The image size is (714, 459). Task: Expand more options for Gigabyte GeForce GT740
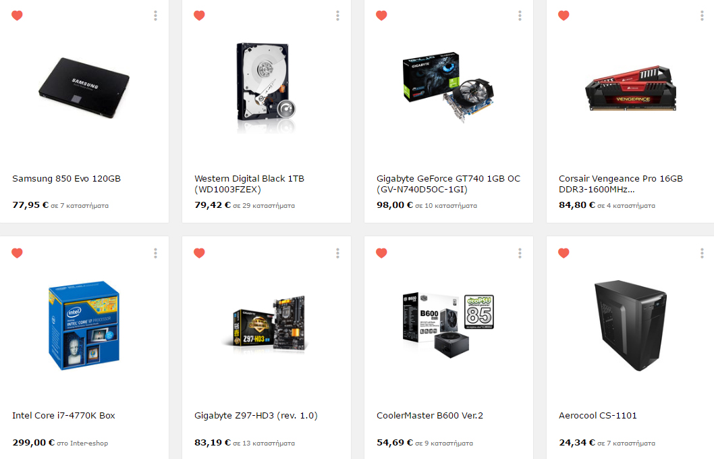coord(520,16)
